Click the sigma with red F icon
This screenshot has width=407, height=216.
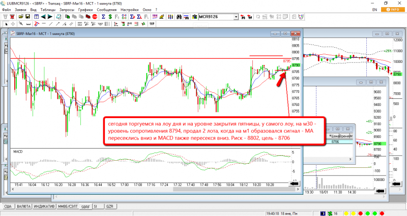(132, 17)
